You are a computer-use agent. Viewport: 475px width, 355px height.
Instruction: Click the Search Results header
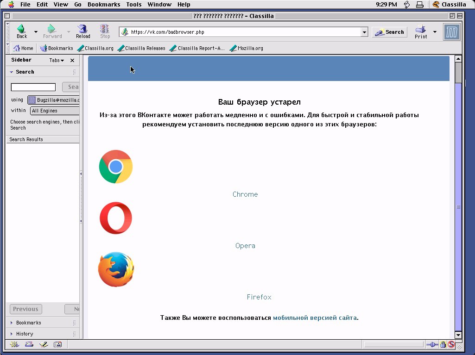pos(43,139)
